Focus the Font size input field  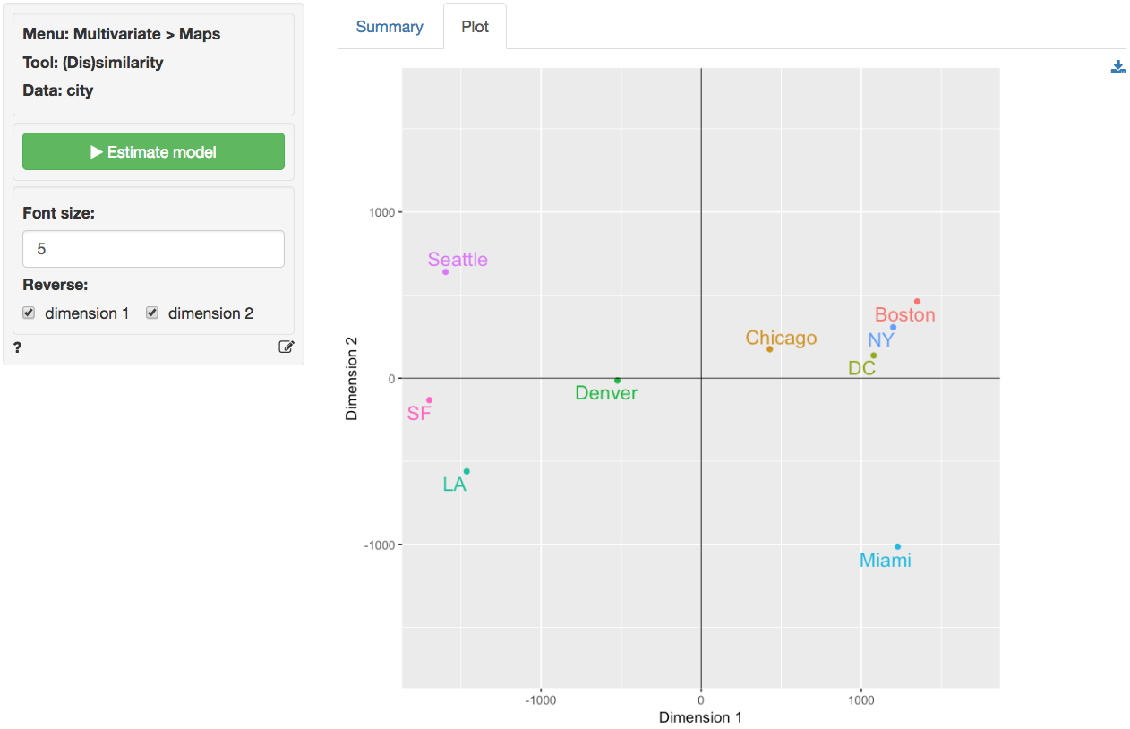point(153,249)
